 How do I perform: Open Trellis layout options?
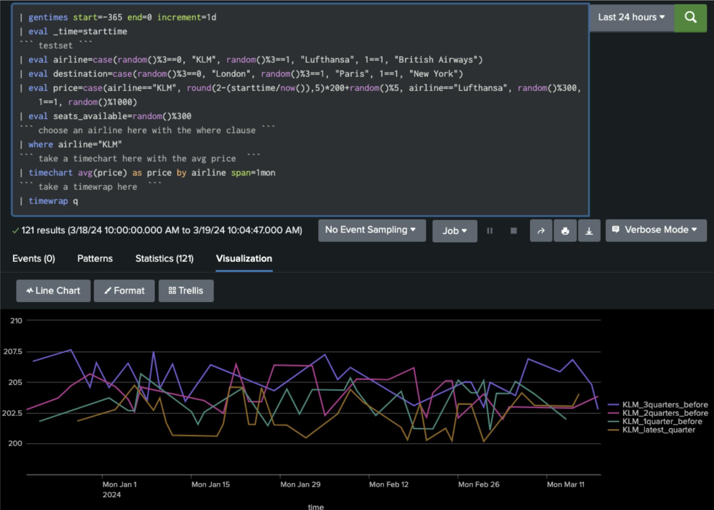(186, 291)
